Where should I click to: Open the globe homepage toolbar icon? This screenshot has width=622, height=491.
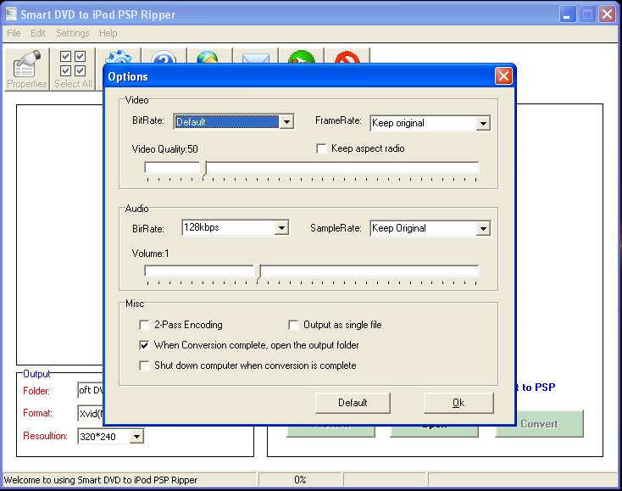[x=209, y=57]
